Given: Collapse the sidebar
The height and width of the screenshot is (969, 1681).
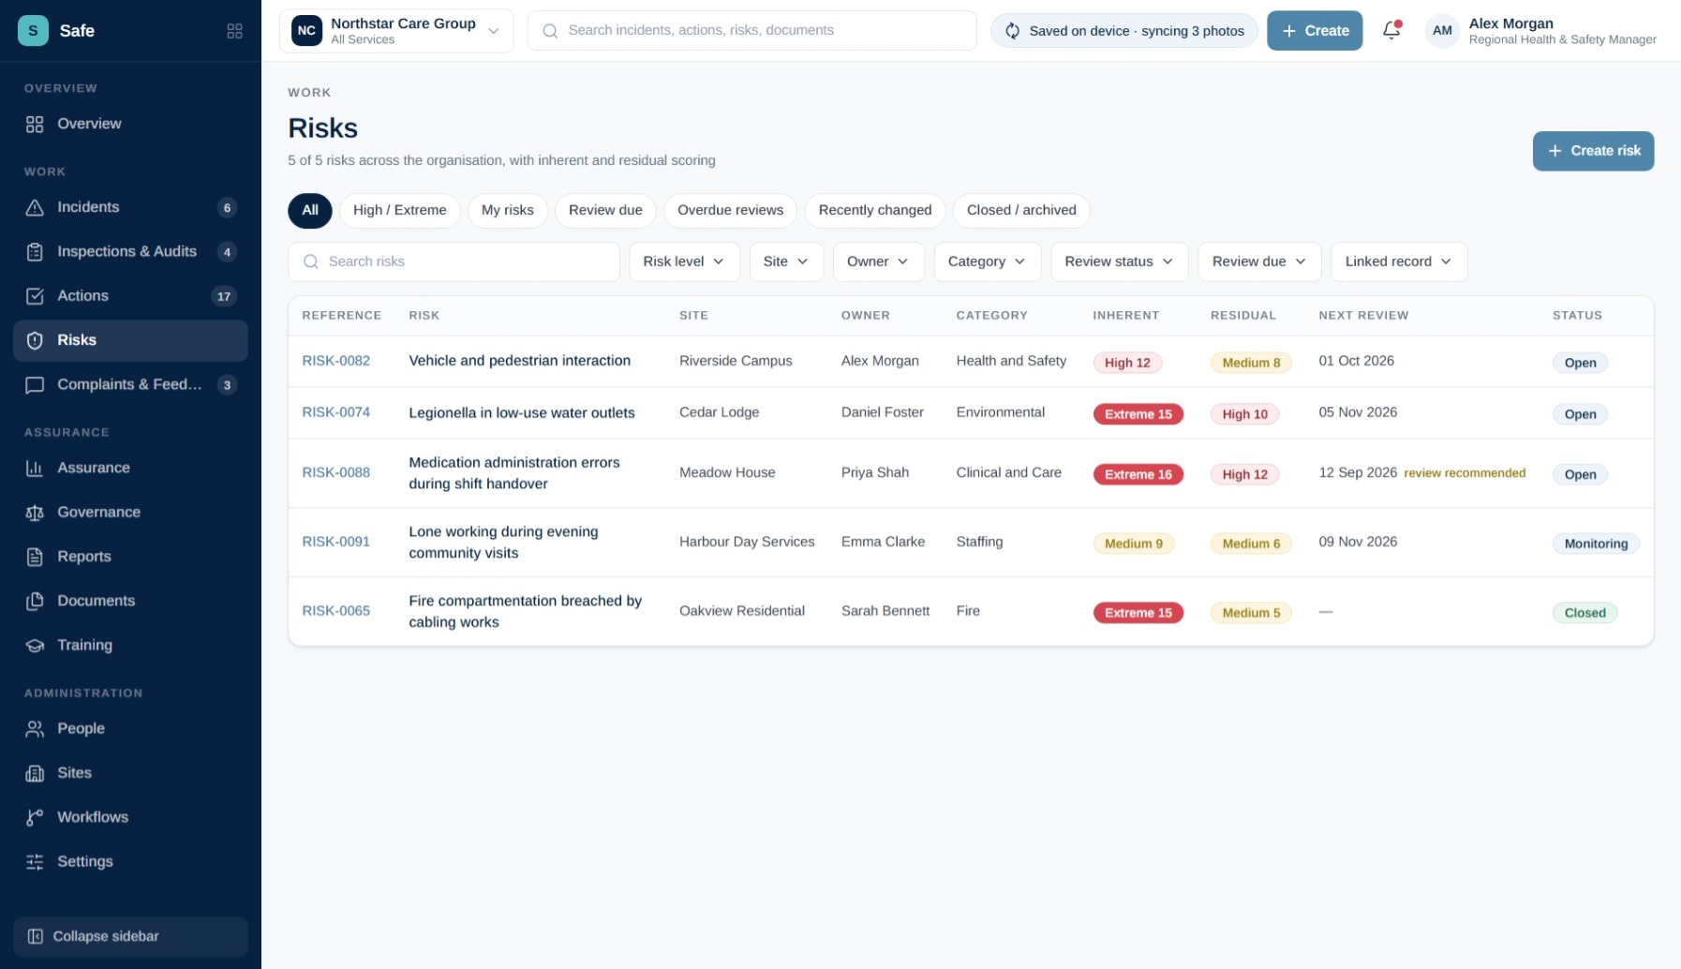Looking at the screenshot, I should pyautogui.click(x=130, y=936).
